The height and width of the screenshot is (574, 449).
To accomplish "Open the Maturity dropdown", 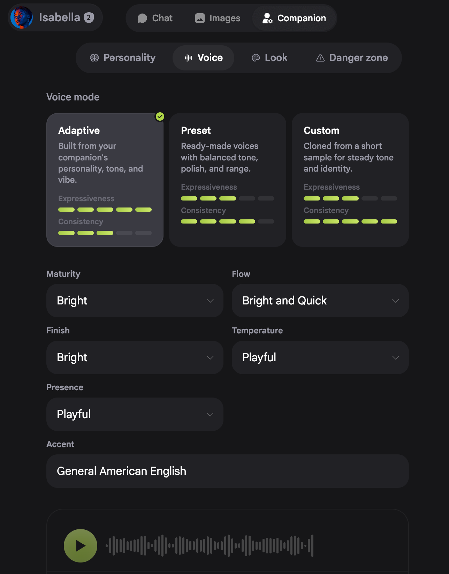I will (135, 301).
